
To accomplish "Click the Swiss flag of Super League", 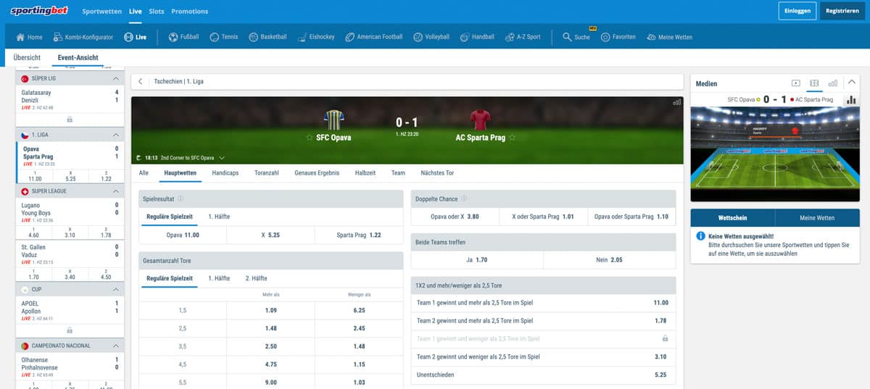I will pos(25,191).
